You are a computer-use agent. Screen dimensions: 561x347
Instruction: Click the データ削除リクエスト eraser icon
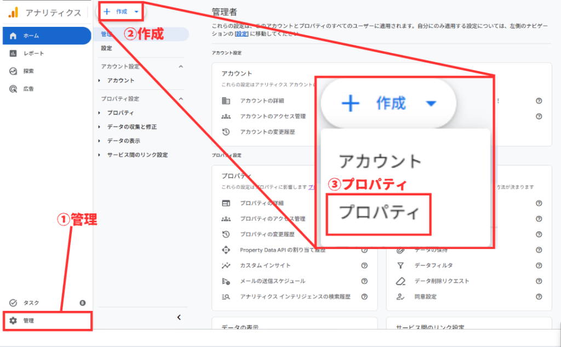400,281
